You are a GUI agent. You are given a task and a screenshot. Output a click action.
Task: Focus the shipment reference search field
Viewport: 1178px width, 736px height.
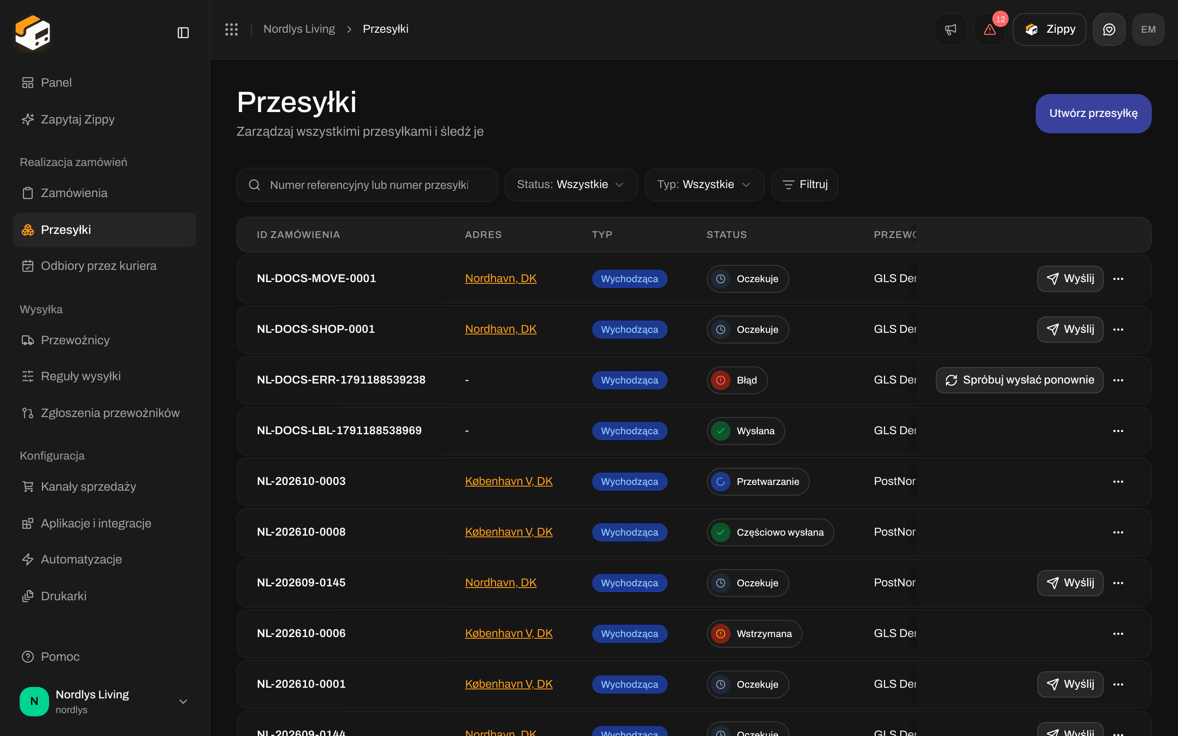click(367, 185)
